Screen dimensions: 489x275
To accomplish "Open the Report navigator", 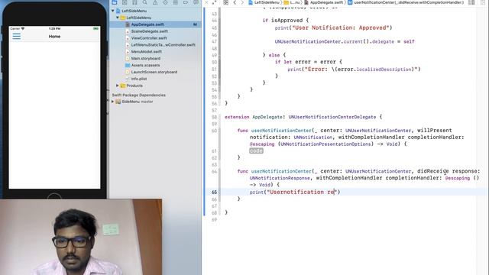I will coord(196,2).
